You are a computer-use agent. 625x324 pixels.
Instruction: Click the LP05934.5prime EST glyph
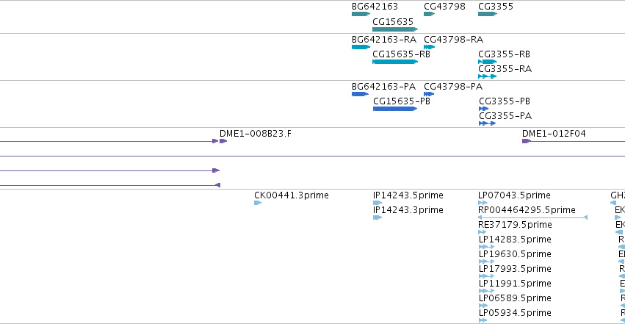tap(483, 320)
